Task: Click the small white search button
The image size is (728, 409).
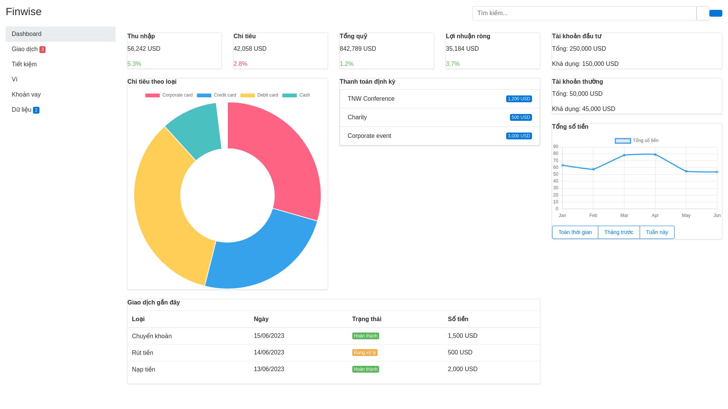Action: point(703,13)
